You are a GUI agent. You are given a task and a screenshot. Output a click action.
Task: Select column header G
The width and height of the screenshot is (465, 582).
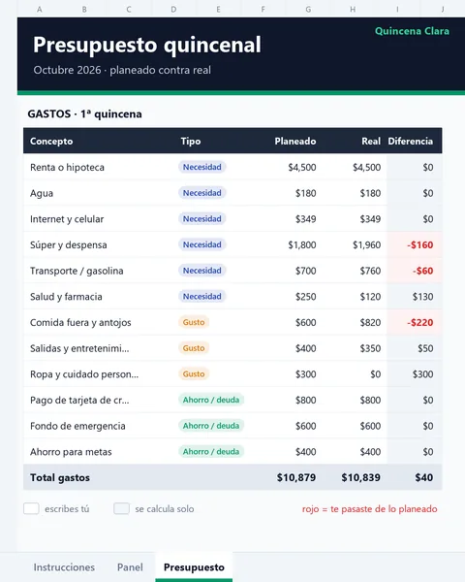pyautogui.click(x=308, y=10)
